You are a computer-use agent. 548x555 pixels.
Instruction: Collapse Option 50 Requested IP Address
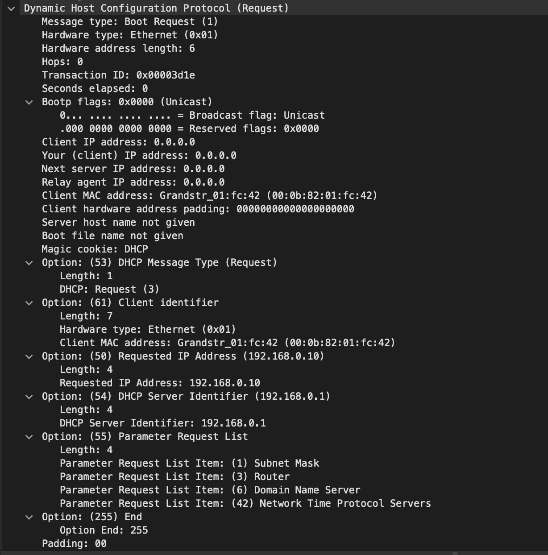tap(29, 356)
